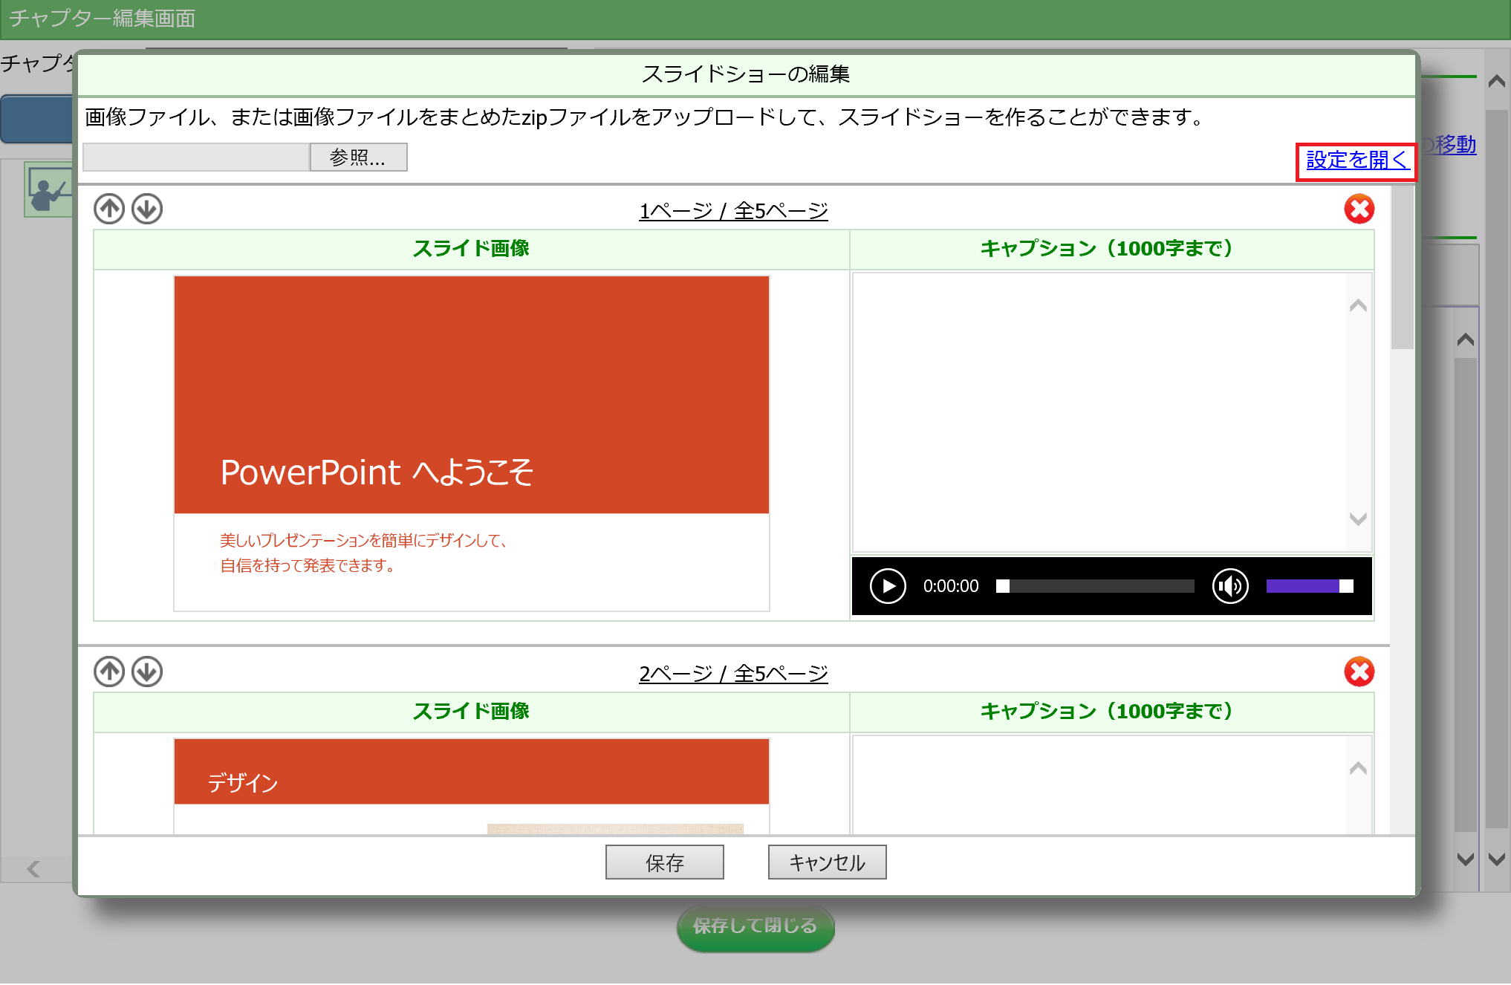Image resolution: width=1511 pixels, height=985 pixels.
Task: Select the デザイン slide thumbnail
Action: point(472,787)
